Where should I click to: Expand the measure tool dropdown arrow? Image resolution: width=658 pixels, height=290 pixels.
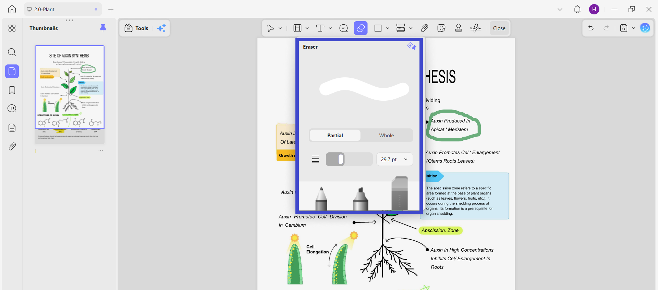[411, 28]
